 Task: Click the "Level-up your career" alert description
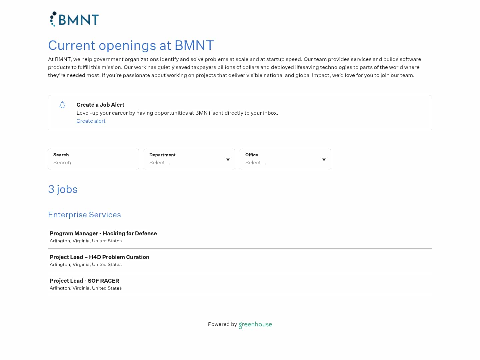[177, 113]
